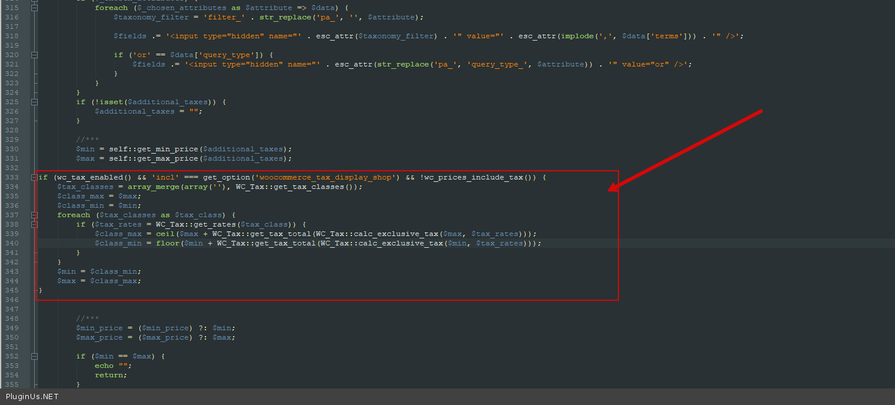
Task: Click line number 340 in the gutter
Action: tap(12, 243)
